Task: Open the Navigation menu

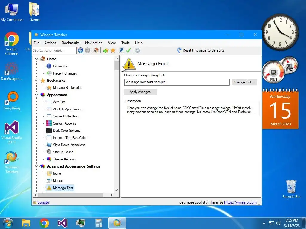Action: click(x=94, y=43)
